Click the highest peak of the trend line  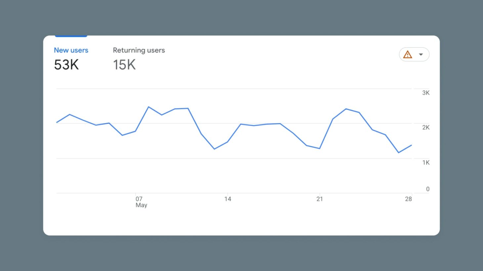[x=149, y=107]
